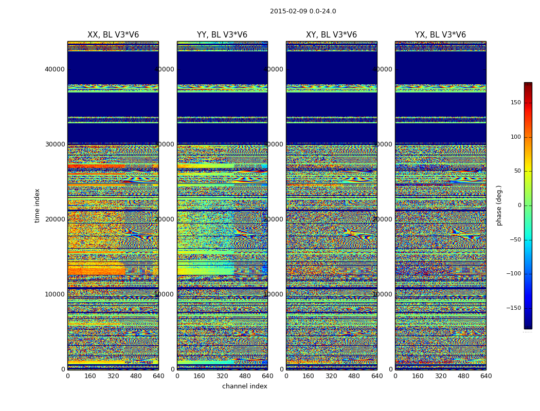
Task: Select the YX, BL V3*V6 subplot title
Action: click(440, 35)
